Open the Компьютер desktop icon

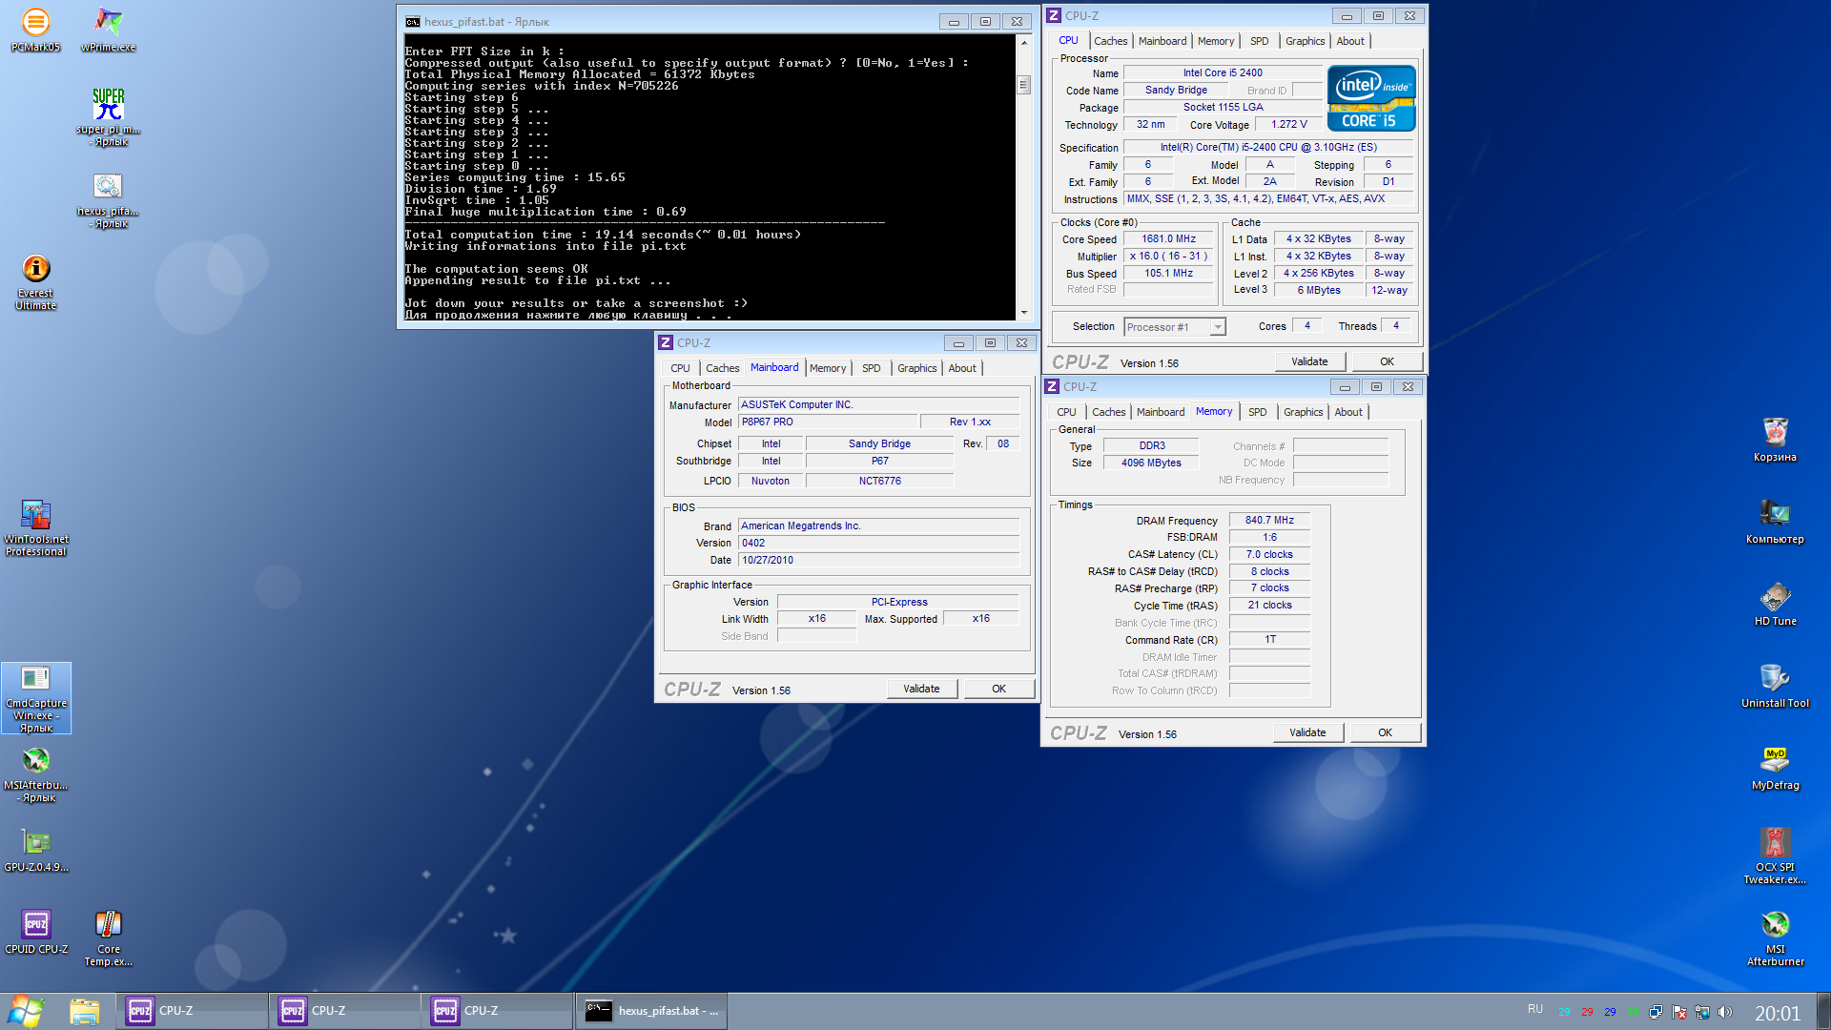[x=1775, y=522]
